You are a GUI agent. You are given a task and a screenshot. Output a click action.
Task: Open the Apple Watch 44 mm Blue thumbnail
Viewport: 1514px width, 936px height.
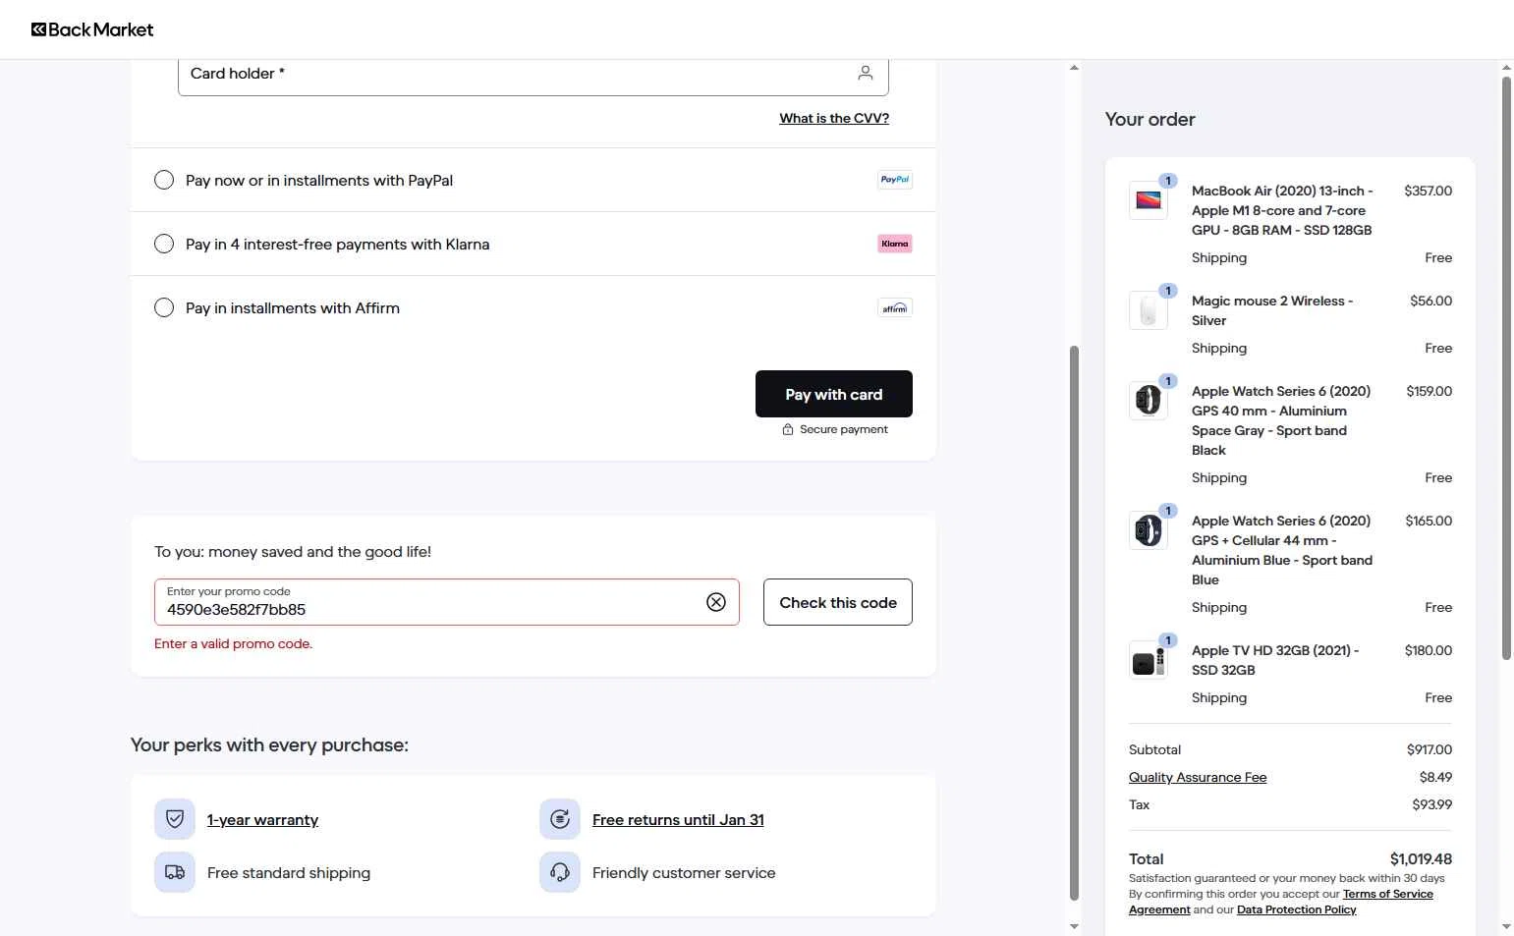point(1149,530)
